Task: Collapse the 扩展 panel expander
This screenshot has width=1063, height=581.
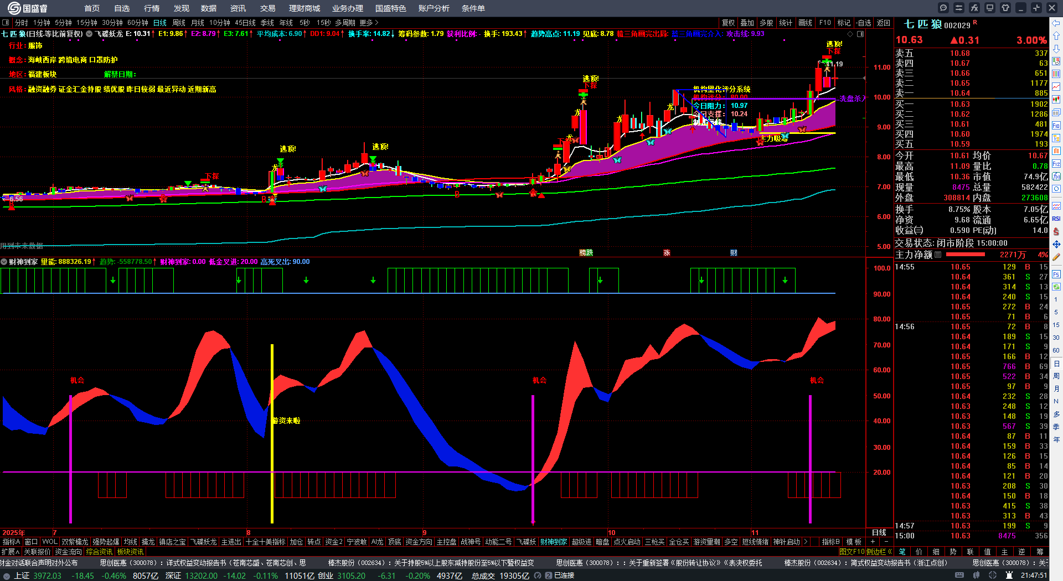Action: [x=11, y=552]
